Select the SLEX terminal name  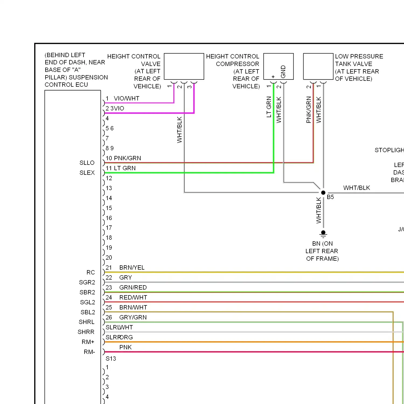pos(87,173)
